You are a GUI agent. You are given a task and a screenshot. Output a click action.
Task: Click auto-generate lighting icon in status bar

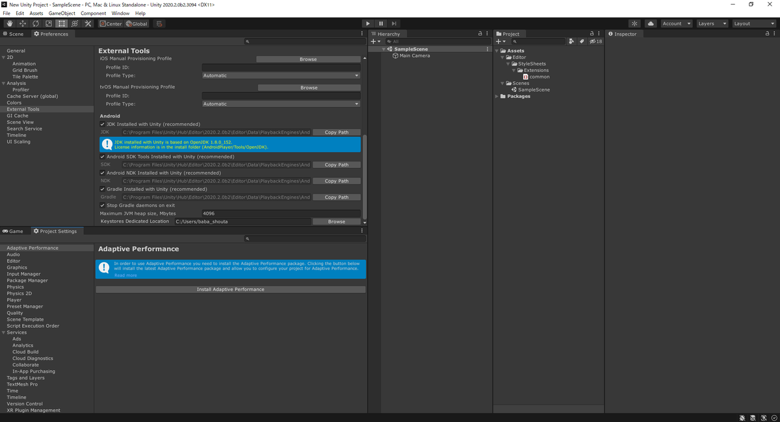point(764,417)
